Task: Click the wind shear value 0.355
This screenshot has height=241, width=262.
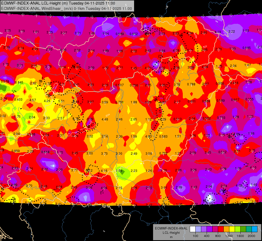Action: (249, 99)
